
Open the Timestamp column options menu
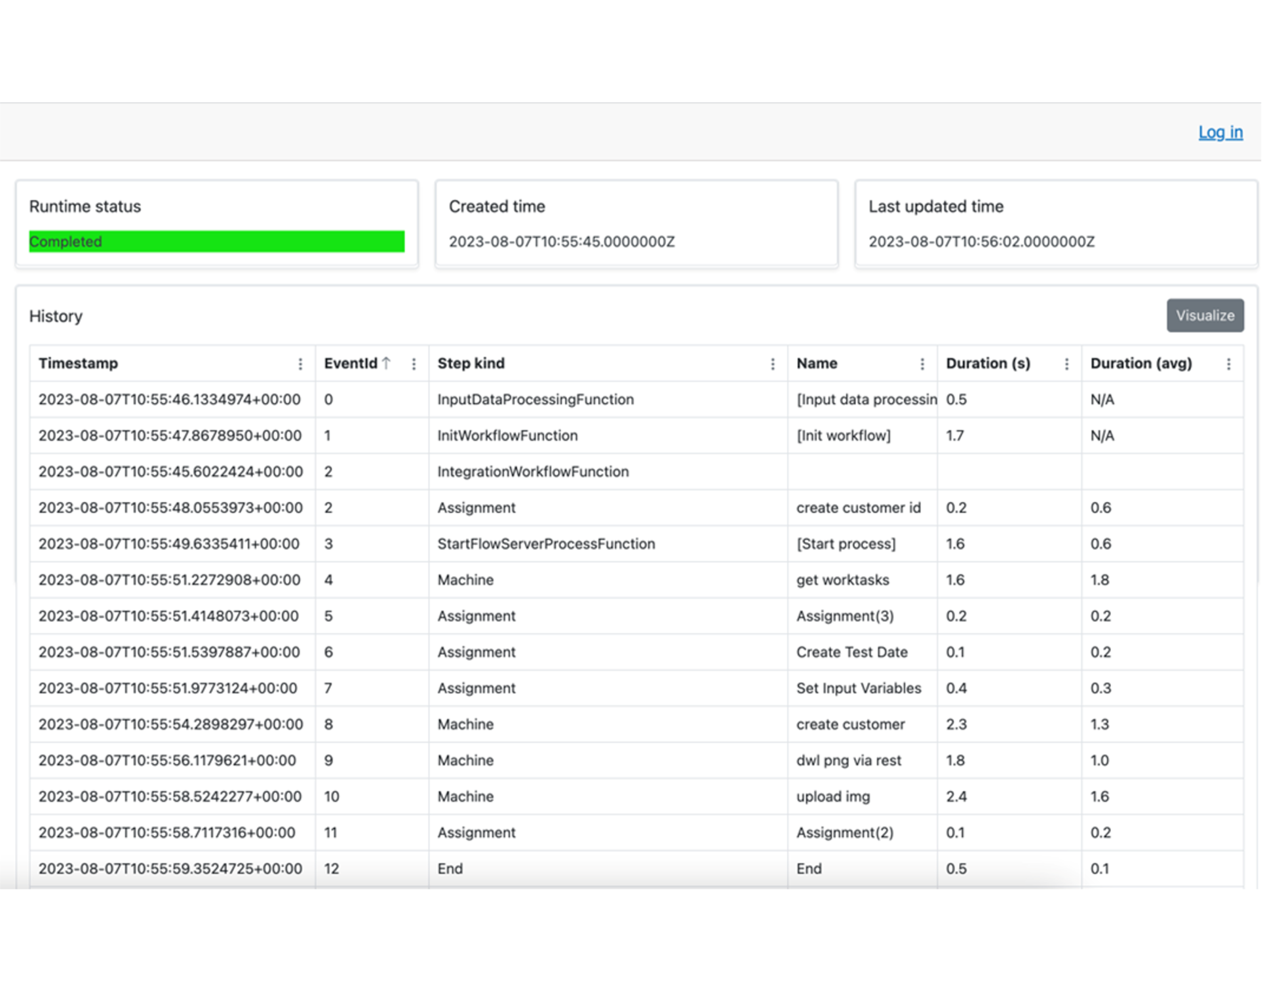pos(301,363)
